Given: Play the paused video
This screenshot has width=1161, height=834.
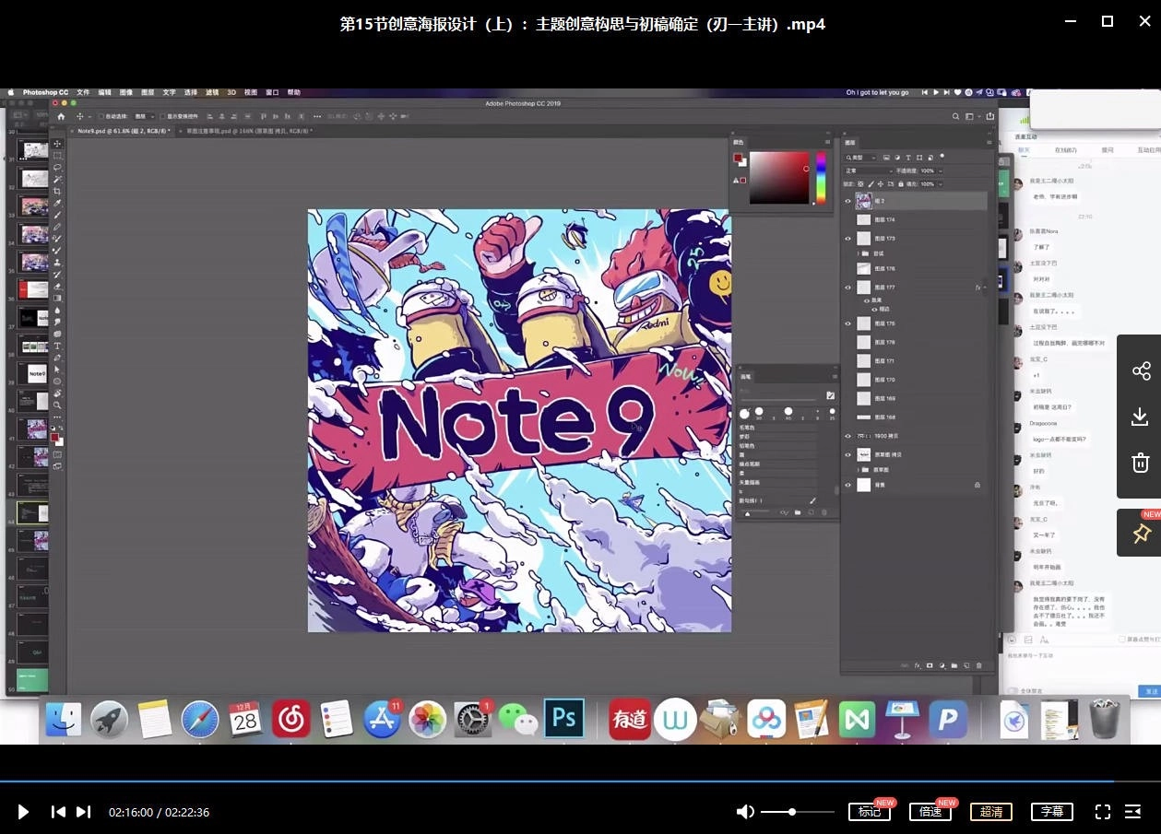Looking at the screenshot, I should [24, 812].
